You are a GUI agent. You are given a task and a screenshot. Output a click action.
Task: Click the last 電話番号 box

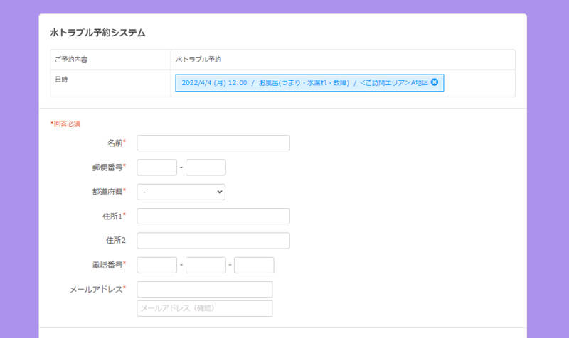point(254,265)
